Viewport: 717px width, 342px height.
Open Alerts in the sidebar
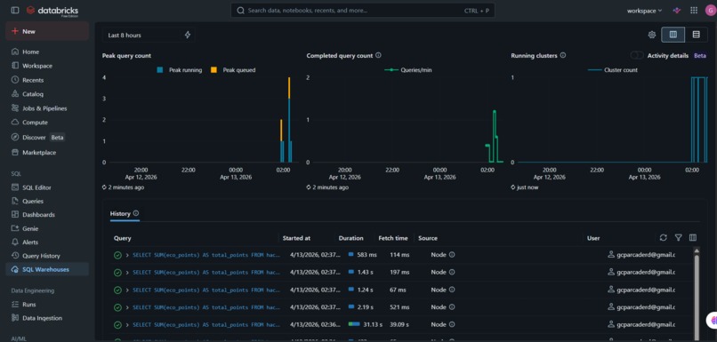pyautogui.click(x=47, y=242)
